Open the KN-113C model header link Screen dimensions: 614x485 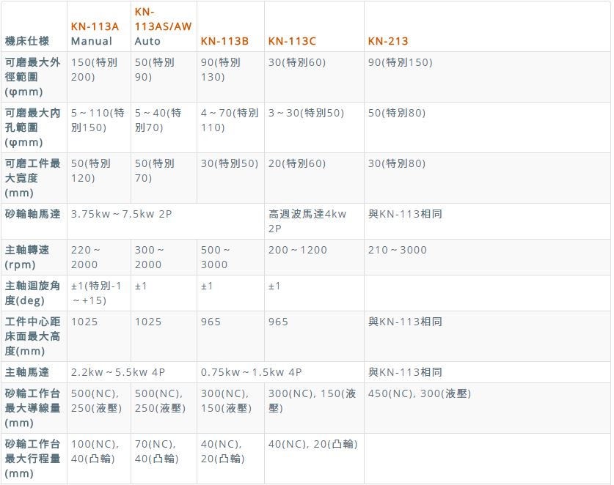coord(292,41)
